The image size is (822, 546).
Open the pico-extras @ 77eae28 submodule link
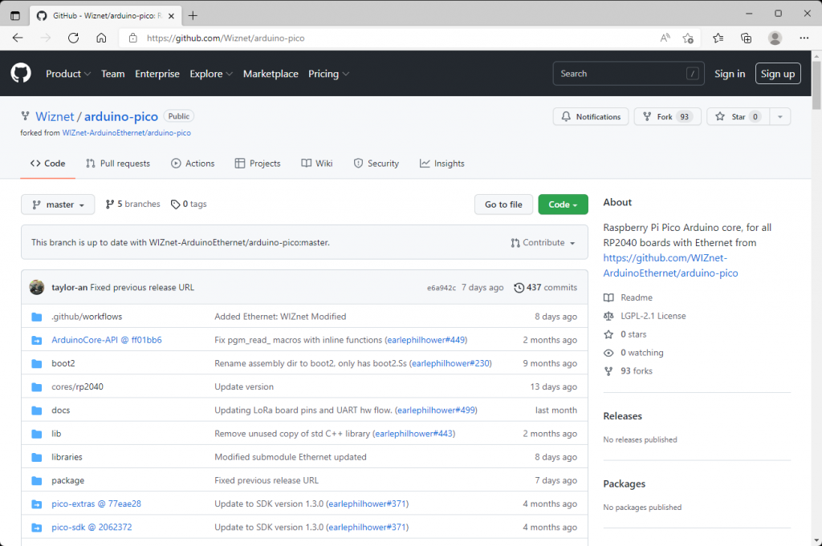96,504
